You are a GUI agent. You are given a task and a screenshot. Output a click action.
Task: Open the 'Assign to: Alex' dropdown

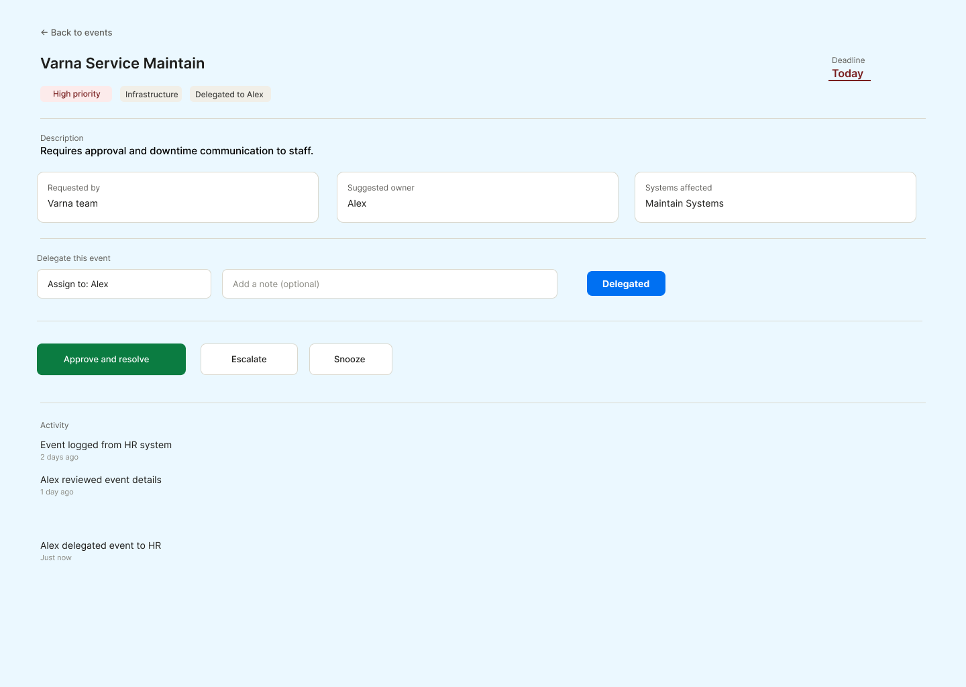click(x=124, y=284)
